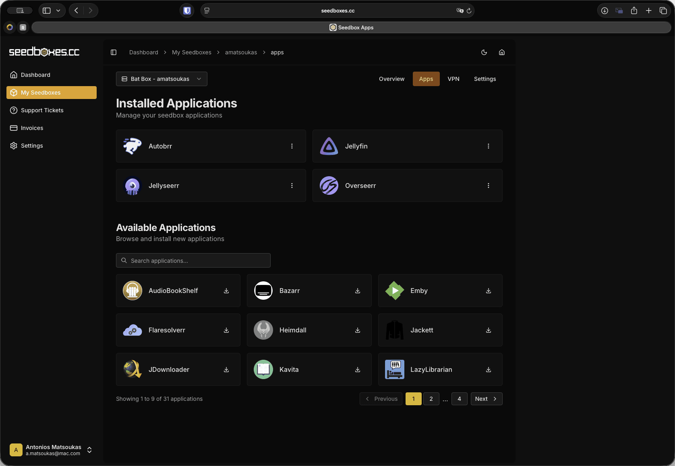Install JDownloader via its download icon
The width and height of the screenshot is (675, 466).
226,369
